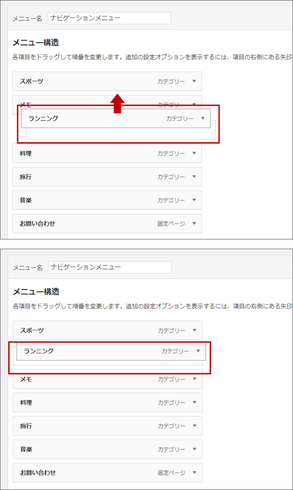
Task: Click the red upward arrow icon
Action: pos(117,103)
